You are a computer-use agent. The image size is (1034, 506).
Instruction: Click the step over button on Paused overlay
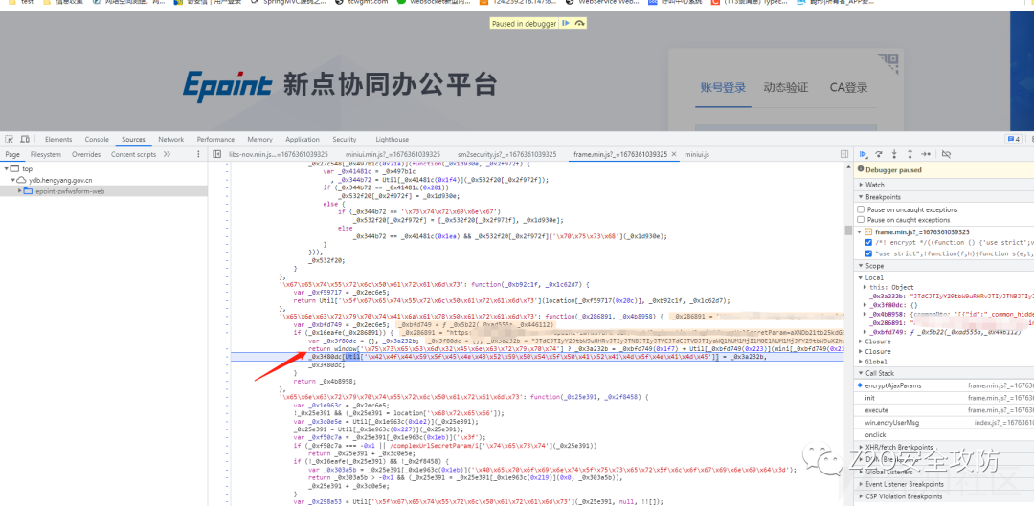point(579,24)
